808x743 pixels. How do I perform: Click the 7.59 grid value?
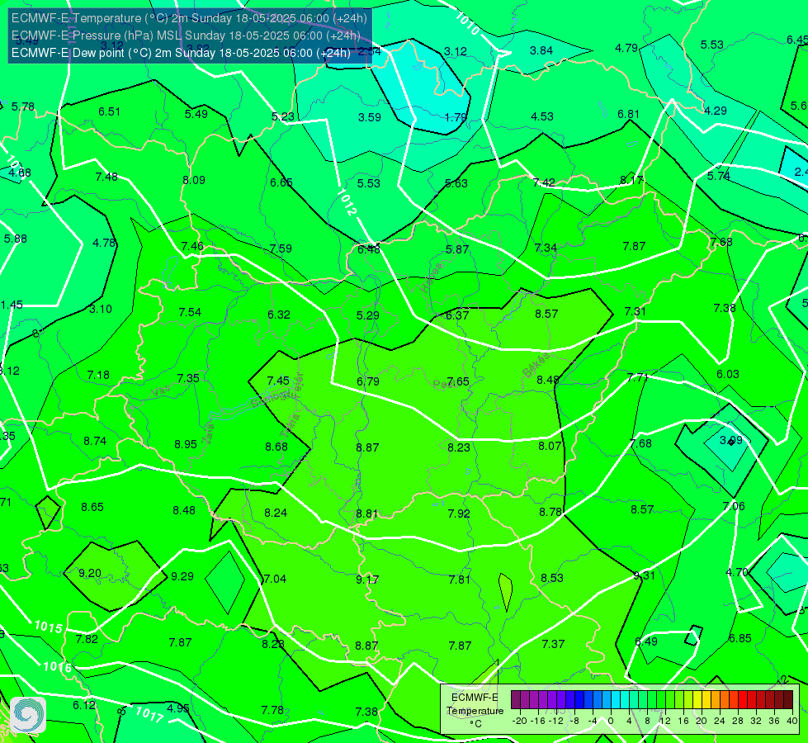click(281, 248)
